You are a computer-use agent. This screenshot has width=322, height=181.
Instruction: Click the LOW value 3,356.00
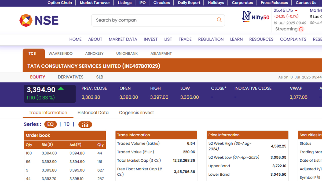pos(189,97)
